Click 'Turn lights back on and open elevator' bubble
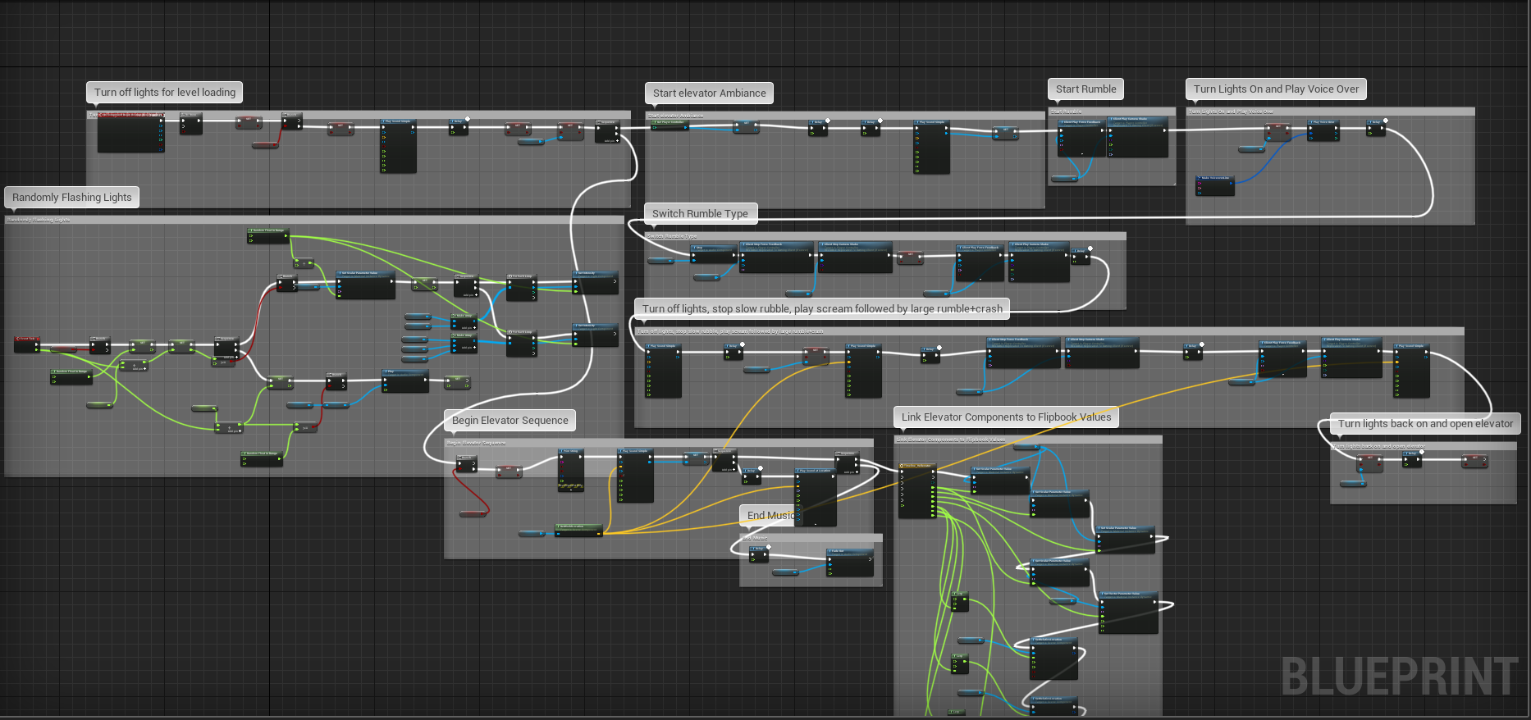Screen dimensions: 1531x720 pos(1425,424)
